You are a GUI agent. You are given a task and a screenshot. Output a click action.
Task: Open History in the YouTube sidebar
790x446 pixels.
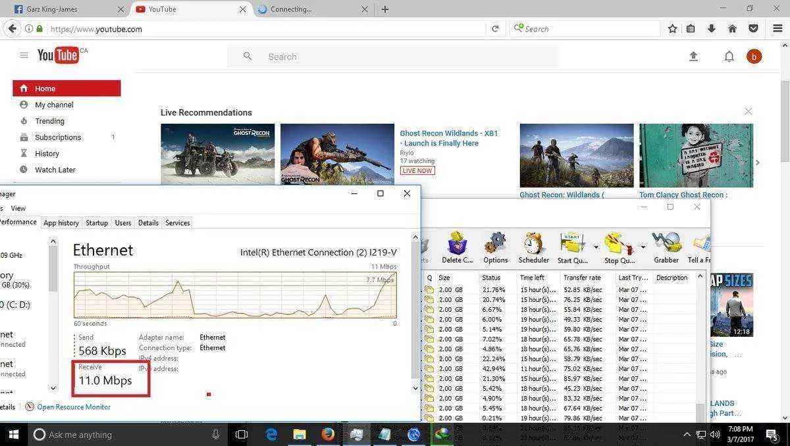[47, 153]
